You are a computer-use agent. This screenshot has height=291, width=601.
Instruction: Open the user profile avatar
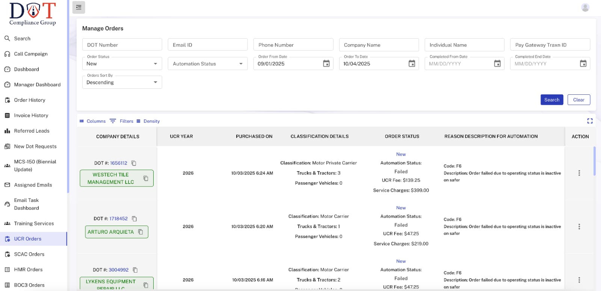[585, 7]
